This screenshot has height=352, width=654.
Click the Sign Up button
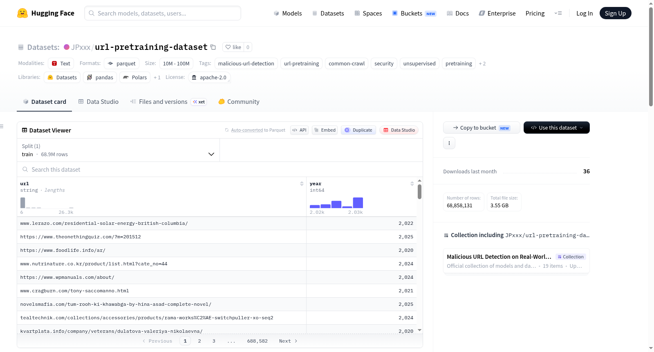615,13
